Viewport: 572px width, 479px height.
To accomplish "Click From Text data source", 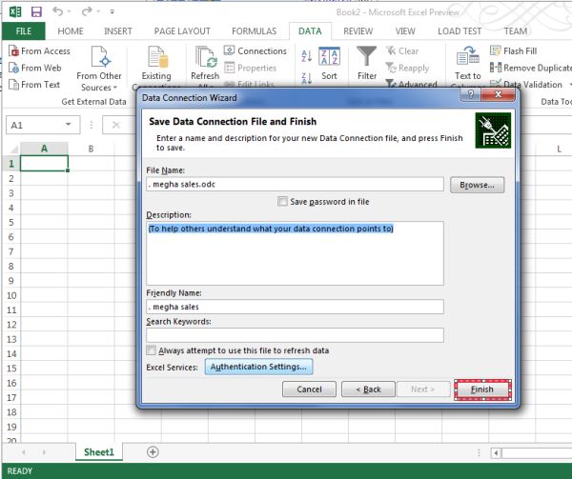I will (34, 85).
